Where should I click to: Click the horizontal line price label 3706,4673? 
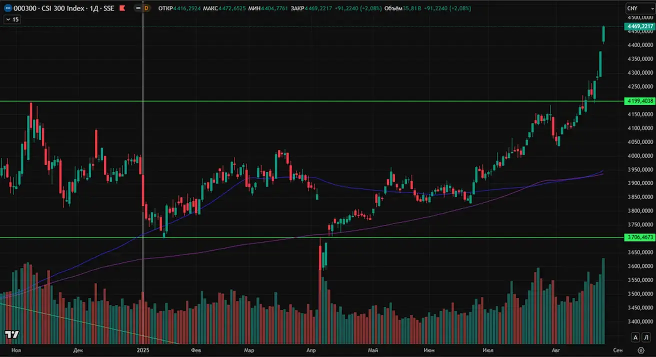click(639, 237)
